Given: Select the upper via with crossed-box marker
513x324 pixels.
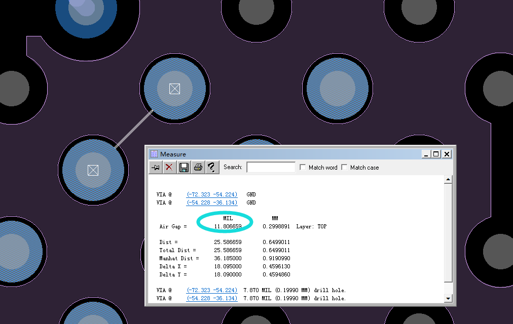Looking at the screenshot, I should click(175, 89).
